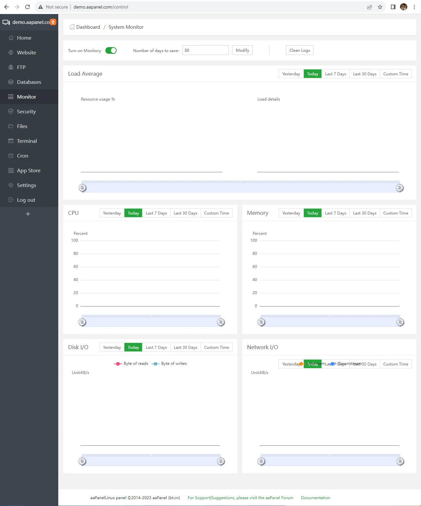Image resolution: width=421 pixels, height=506 pixels.
Task: Open the Website section from the sidebar
Action: [x=26, y=52]
